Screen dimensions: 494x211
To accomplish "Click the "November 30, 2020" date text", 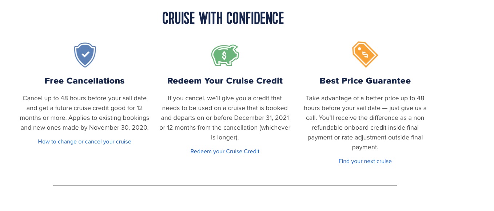I will pyautogui.click(x=119, y=128).
